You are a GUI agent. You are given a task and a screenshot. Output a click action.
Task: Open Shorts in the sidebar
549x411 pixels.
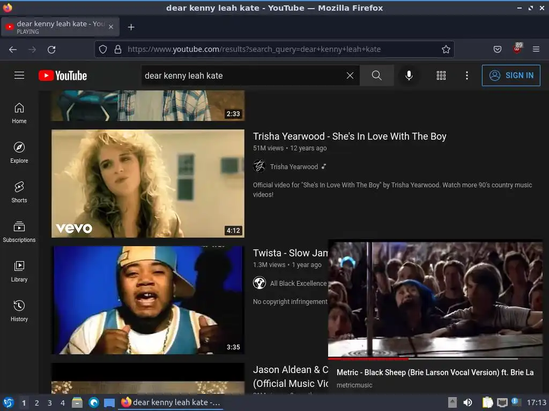(x=19, y=192)
